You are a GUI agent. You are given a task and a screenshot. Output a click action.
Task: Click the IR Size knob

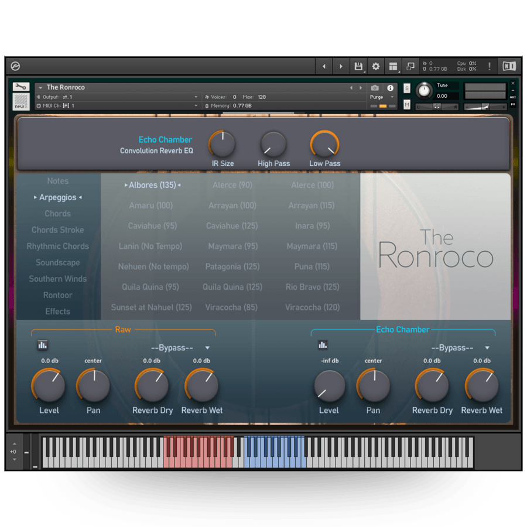[223, 144]
